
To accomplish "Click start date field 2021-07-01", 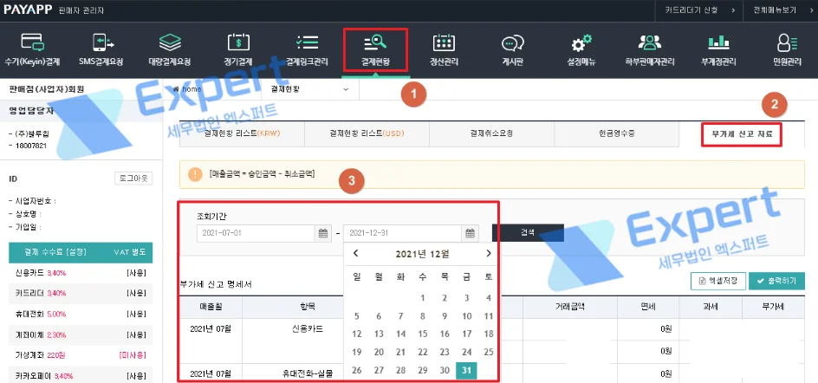I will (x=256, y=233).
